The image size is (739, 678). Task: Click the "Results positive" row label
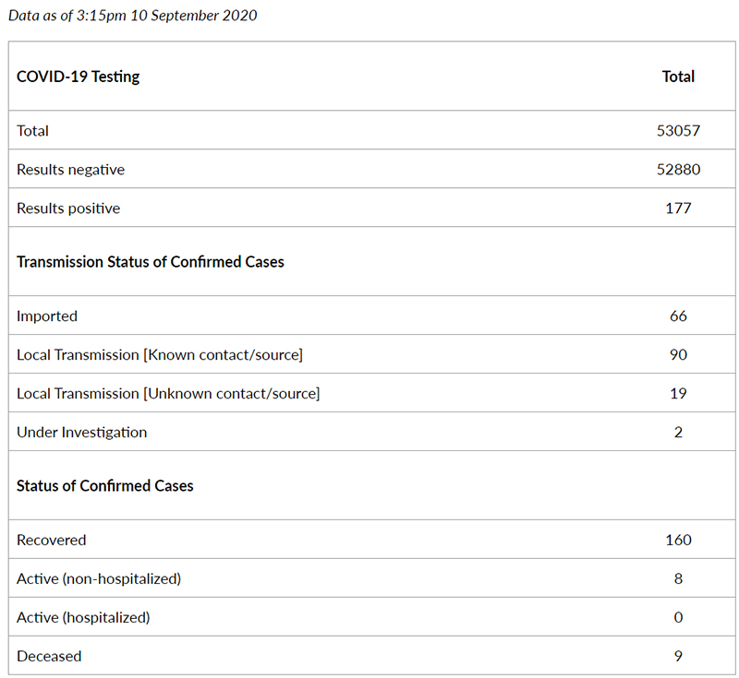click(x=68, y=208)
